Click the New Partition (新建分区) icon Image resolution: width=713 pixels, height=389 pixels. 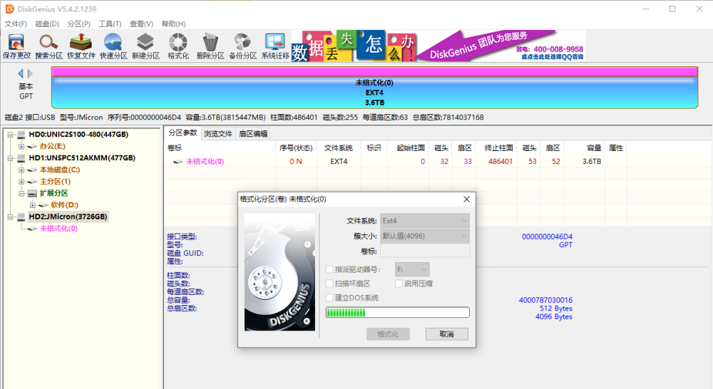point(145,46)
